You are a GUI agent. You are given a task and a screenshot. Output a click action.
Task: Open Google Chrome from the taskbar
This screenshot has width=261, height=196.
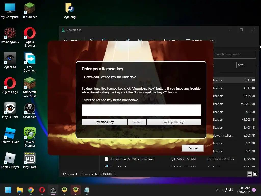(31, 190)
